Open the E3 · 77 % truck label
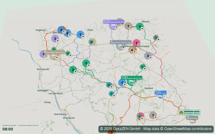Screen dimensions: 215x134 coord(114,21)
